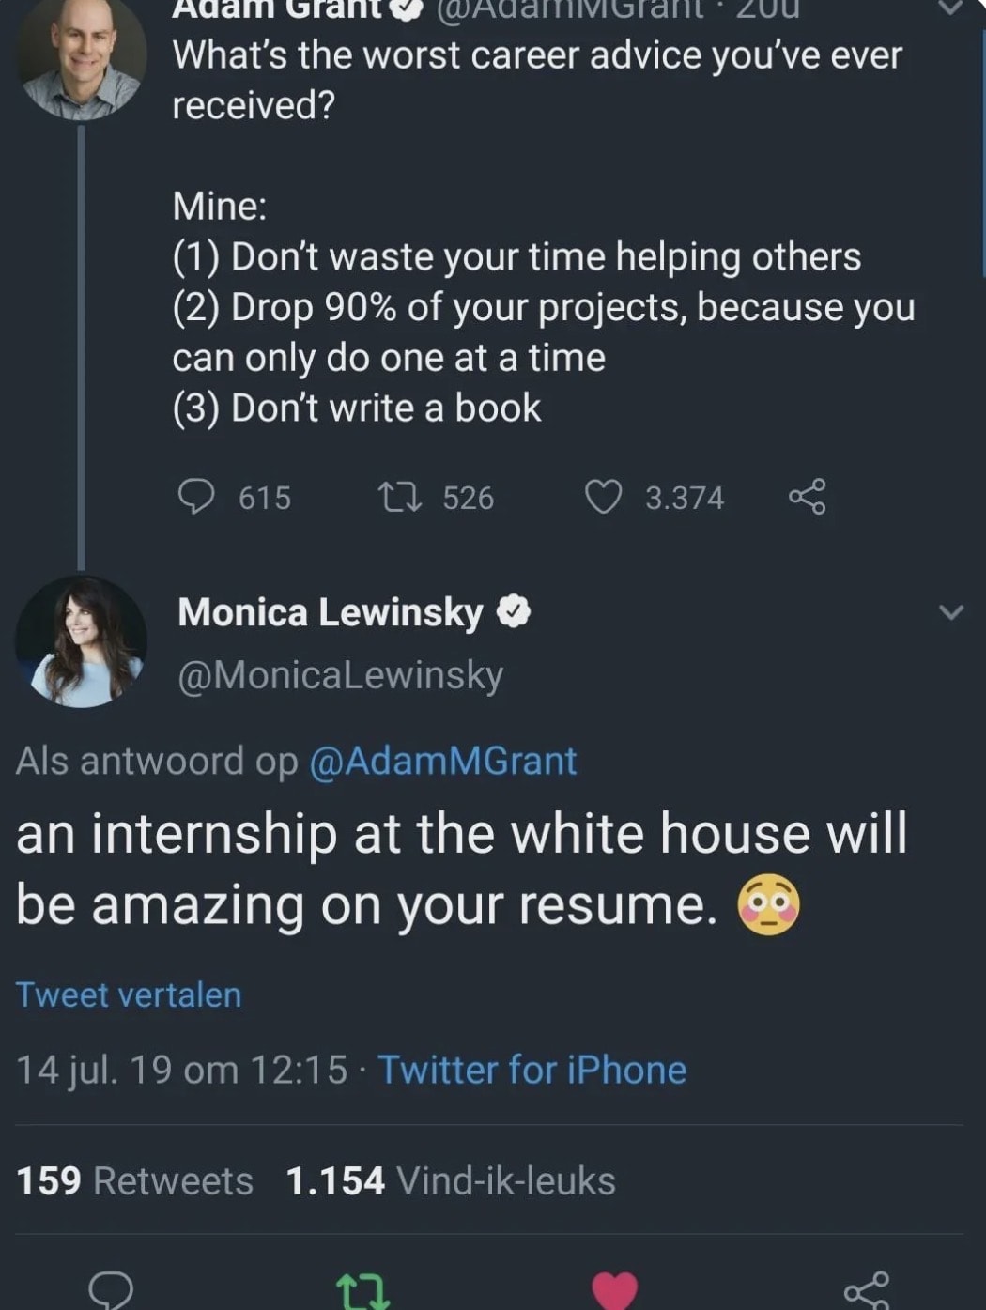Open Monica Lewinsky tweet options chevron
This screenshot has height=1310, width=986.
[x=951, y=612]
